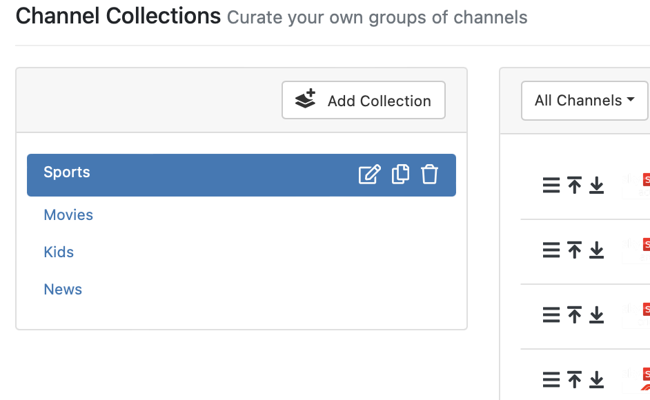Move third channel to bottom
The image size is (650, 400).
[x=597, y=315]
